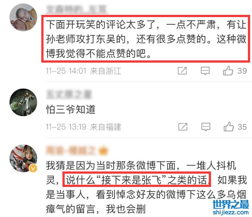The image size is (252, 217).
Task: Open the green warrior avatar profile
Action: tap(23, 102)
